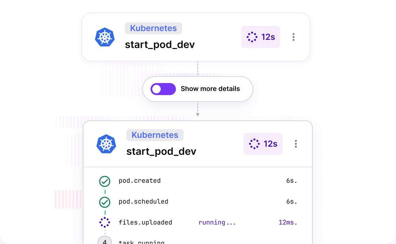Viewport: 396px width, 244px height.
Task: Select the pod.scheduled log entry
Action: click(x=198, y=202)
